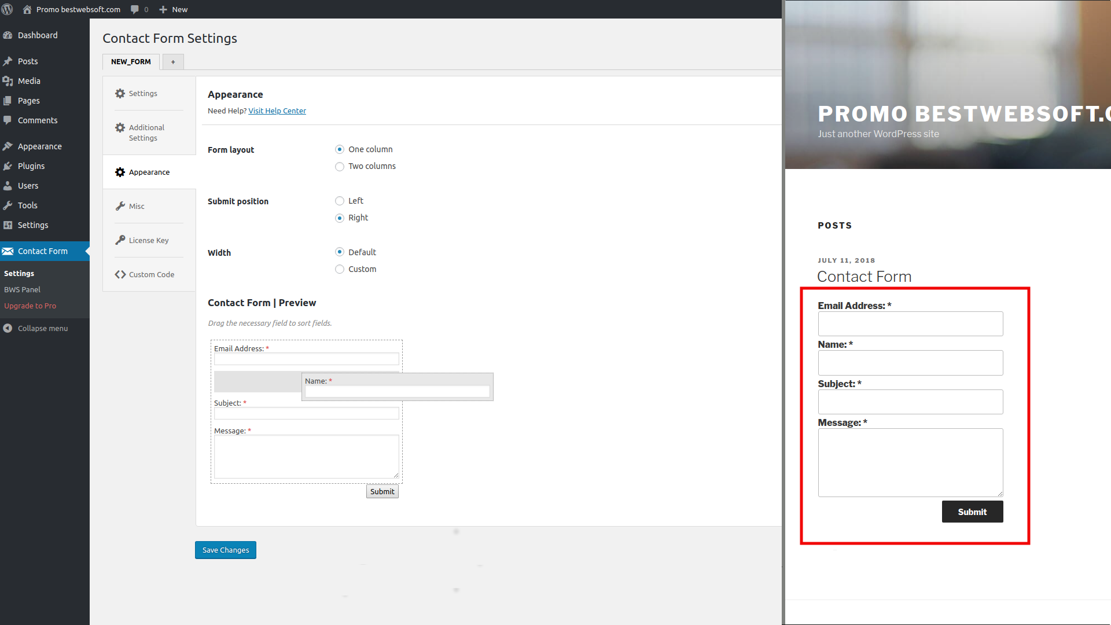Image resolution: width=1111 pixels, height=625 pixels.
Task: Click the Message text area in form preview
Action: click(x=306, y=456)
